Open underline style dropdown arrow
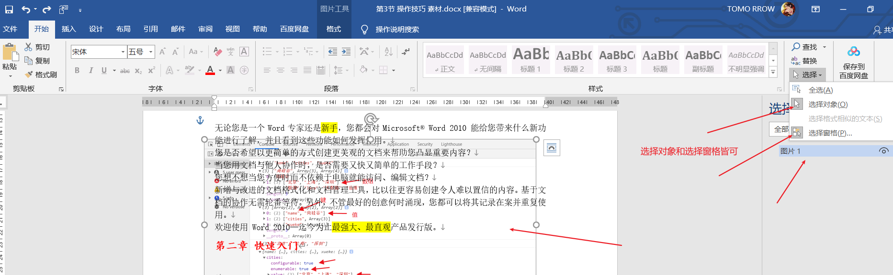893x275 pixels. 114,70
